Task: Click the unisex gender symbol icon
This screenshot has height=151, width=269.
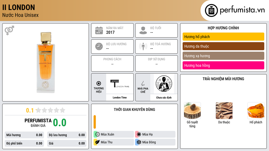Action: [x=9, y=30]
